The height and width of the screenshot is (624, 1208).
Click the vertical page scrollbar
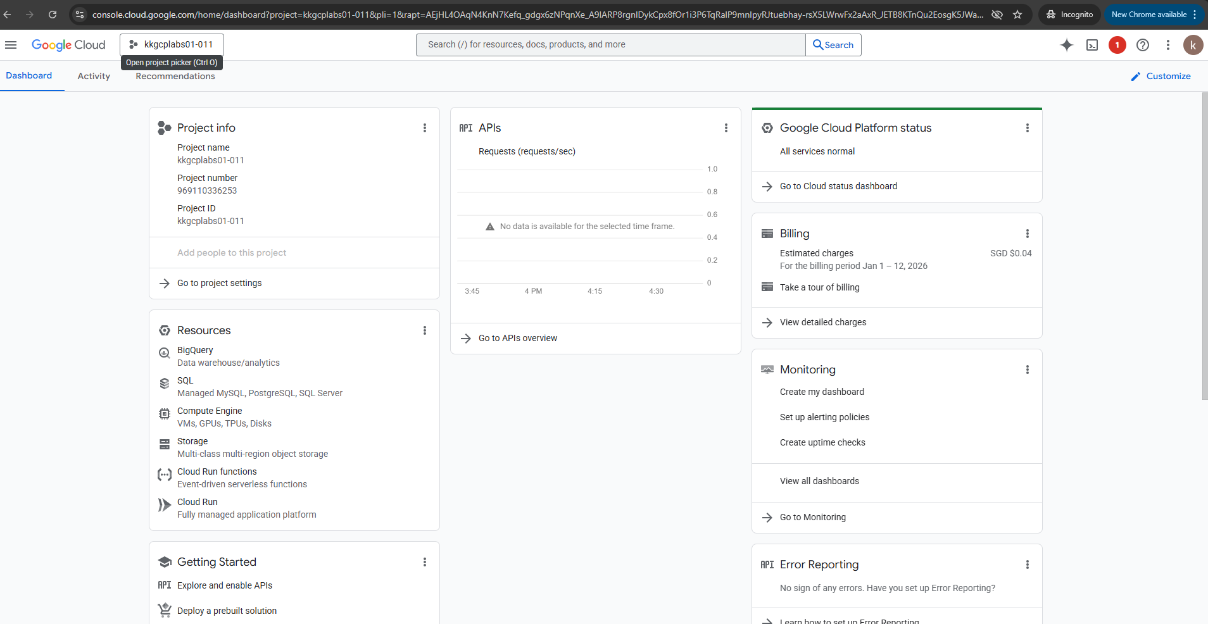1204,247
